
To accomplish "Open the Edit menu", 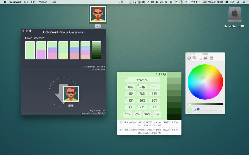I will (33, 2).
